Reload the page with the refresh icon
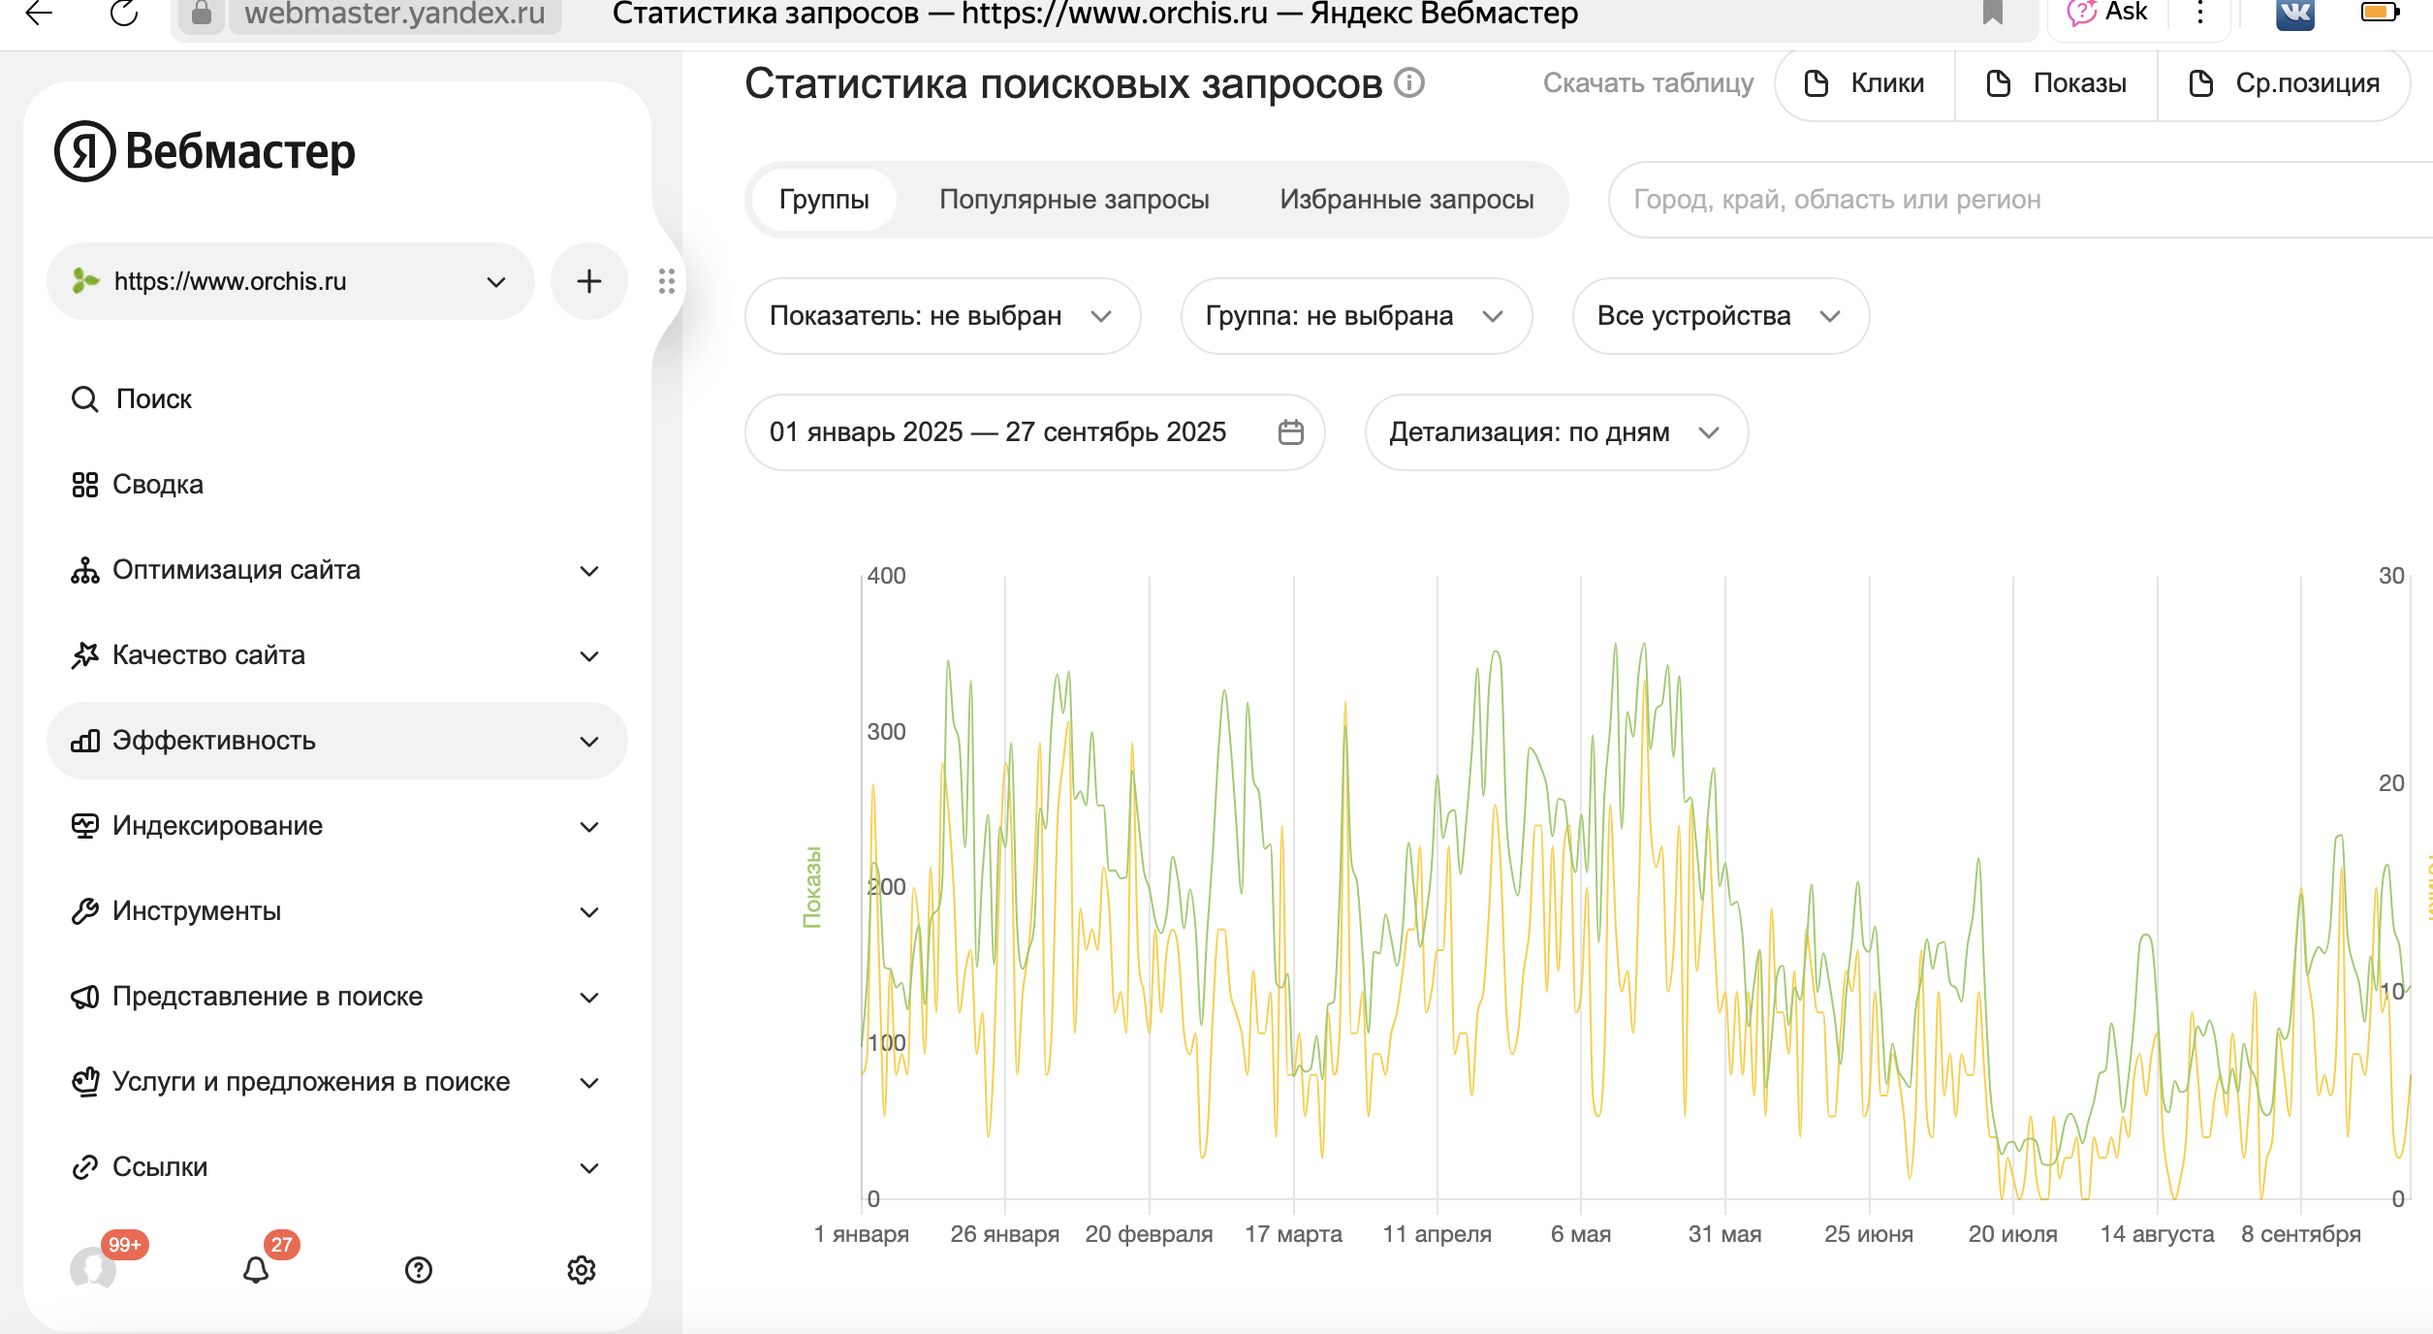2433x1334 pixels. 124,14
